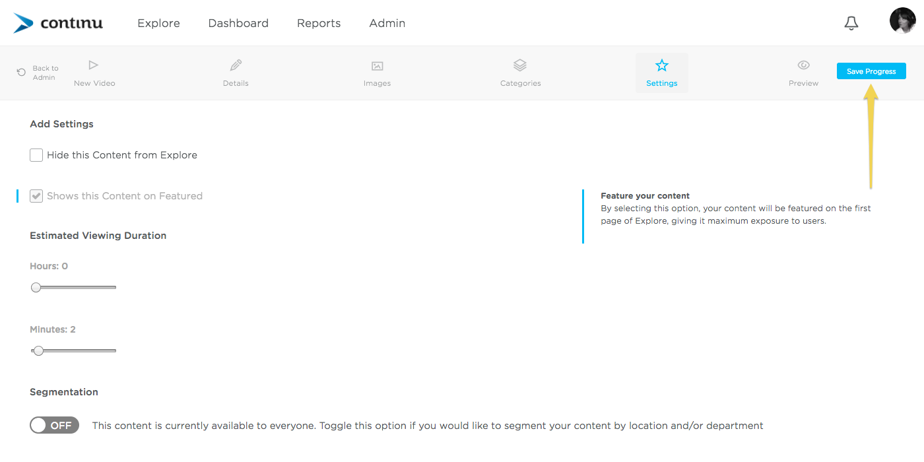
Task: Open the Dashboard menu
Action: tap(238, 23)
